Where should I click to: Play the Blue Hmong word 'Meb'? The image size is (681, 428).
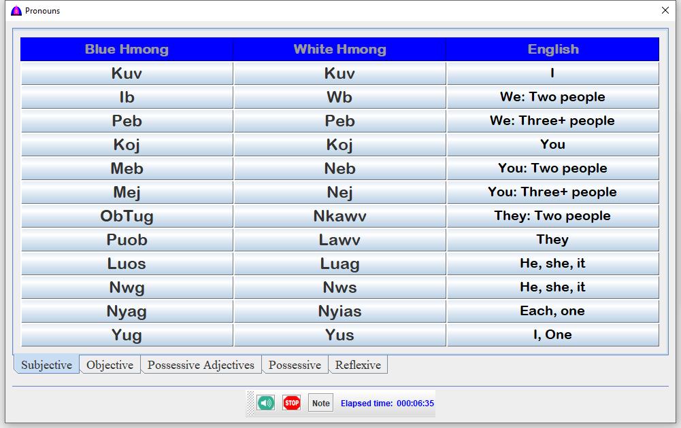[x=127, y=168]
